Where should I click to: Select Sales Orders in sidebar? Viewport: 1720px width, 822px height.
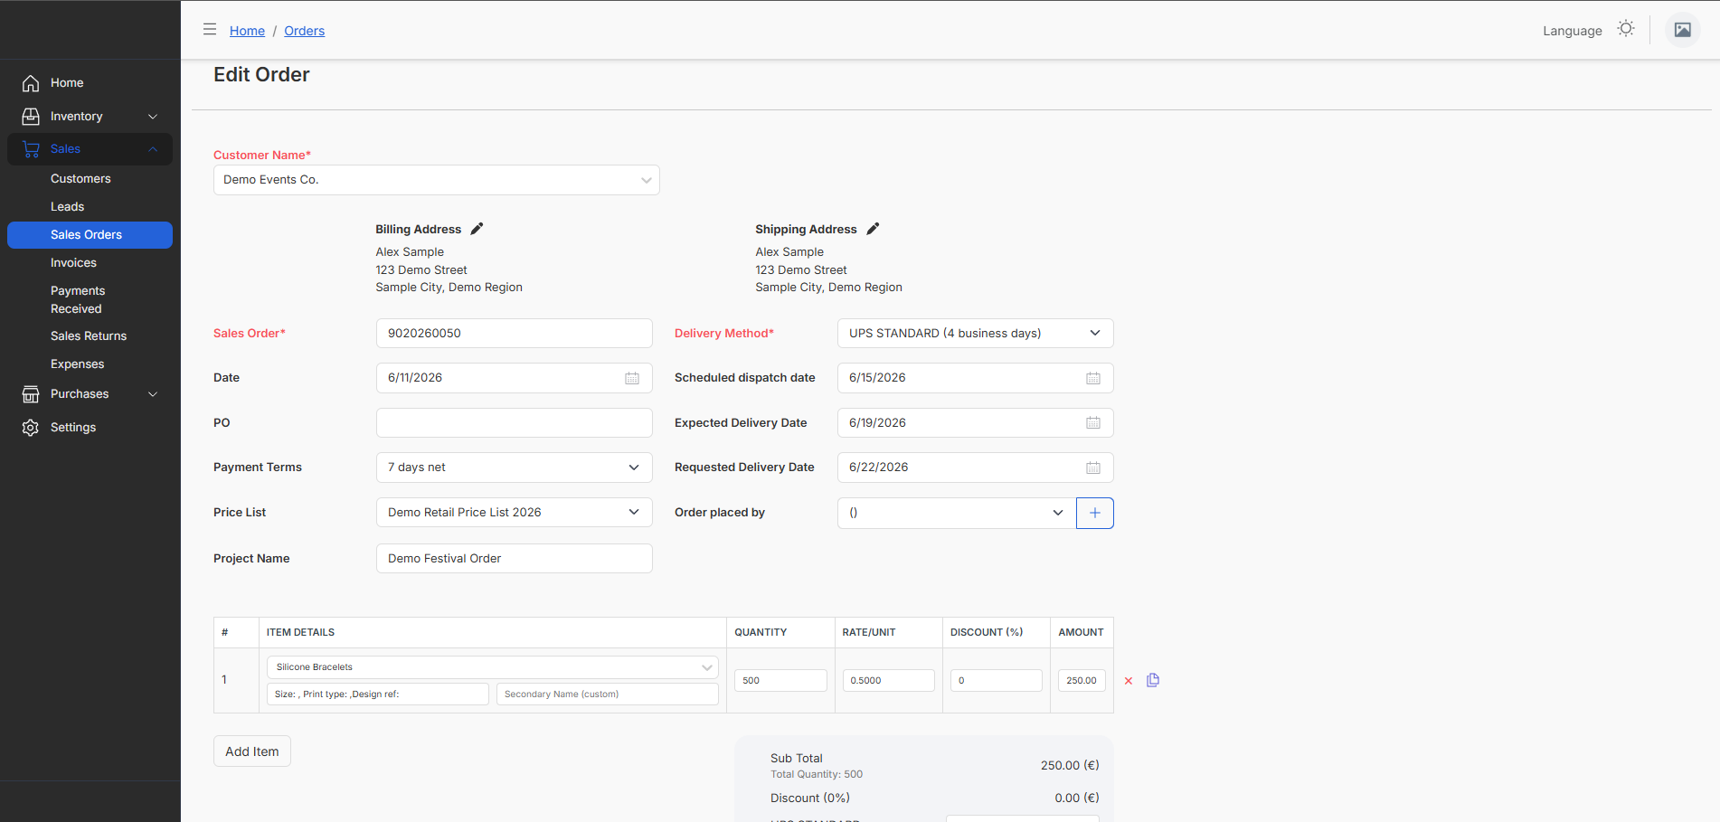[x=90, y=235]
